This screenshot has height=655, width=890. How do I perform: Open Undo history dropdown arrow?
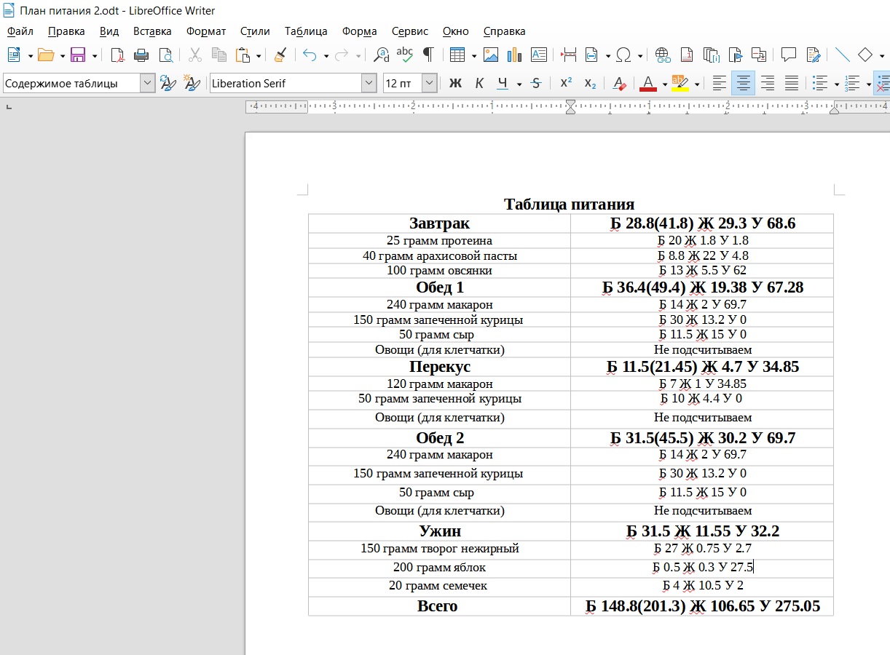click(326, 55)
